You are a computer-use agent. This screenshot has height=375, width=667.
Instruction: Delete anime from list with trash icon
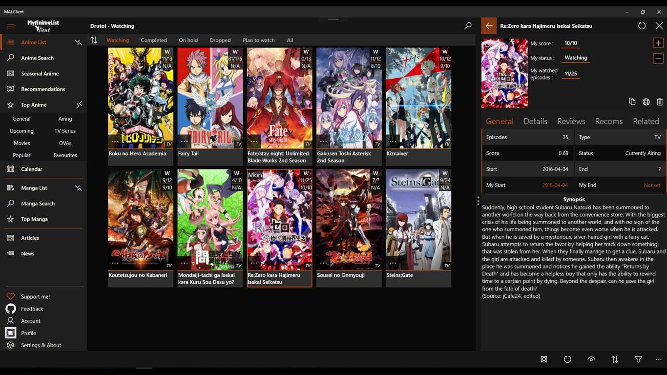click(660, 102)
